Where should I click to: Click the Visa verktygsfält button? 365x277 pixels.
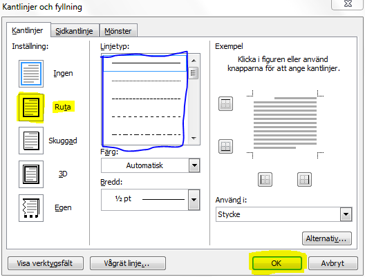46,263
